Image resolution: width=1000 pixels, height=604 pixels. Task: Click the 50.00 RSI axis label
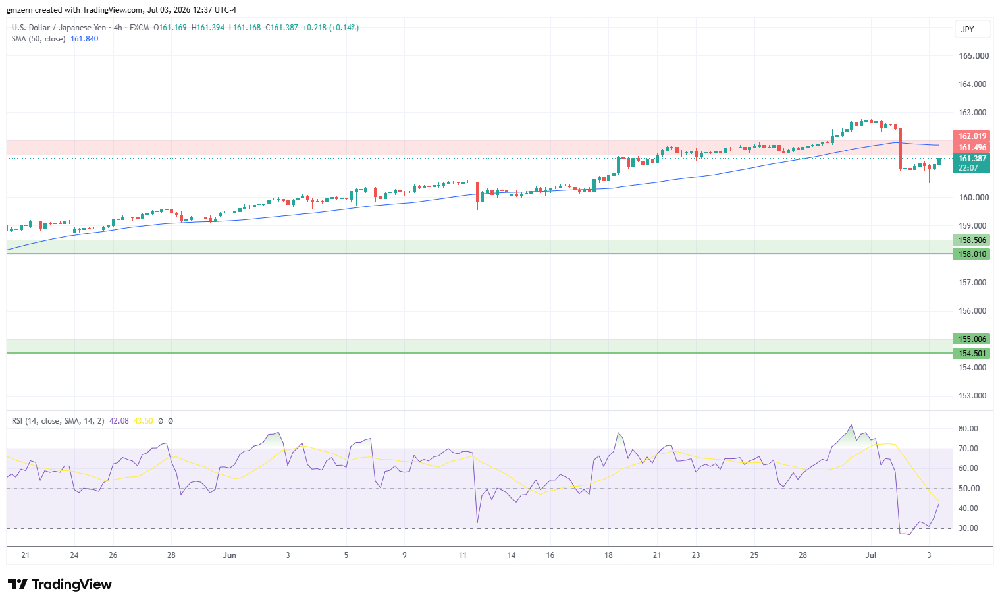tap(968, 489)
